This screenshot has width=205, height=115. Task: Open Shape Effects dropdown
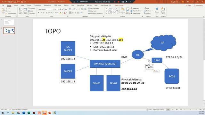(x=136, y=13)
